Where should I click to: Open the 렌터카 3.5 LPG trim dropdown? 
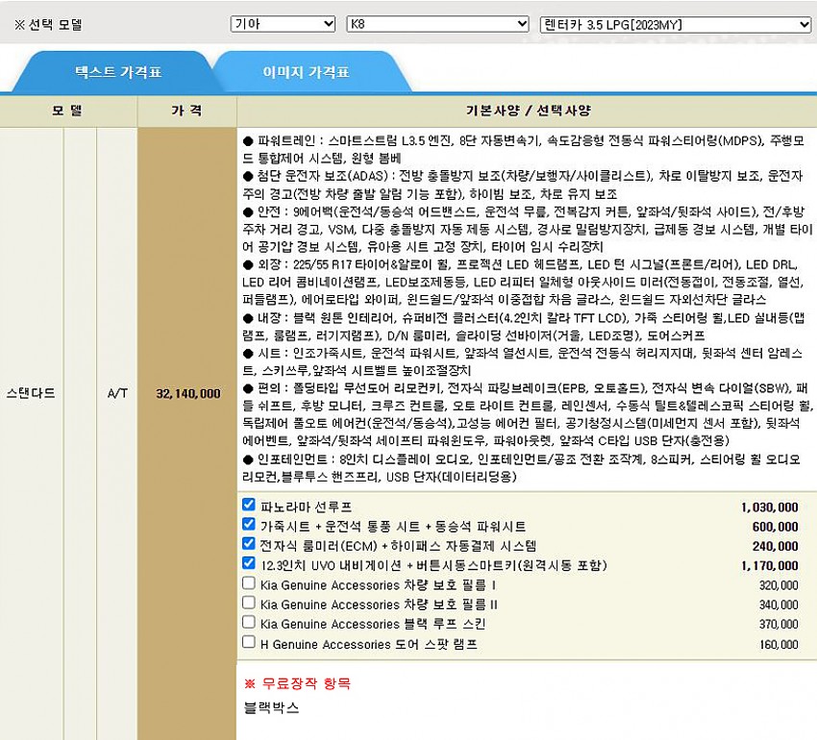click(676, 24)
